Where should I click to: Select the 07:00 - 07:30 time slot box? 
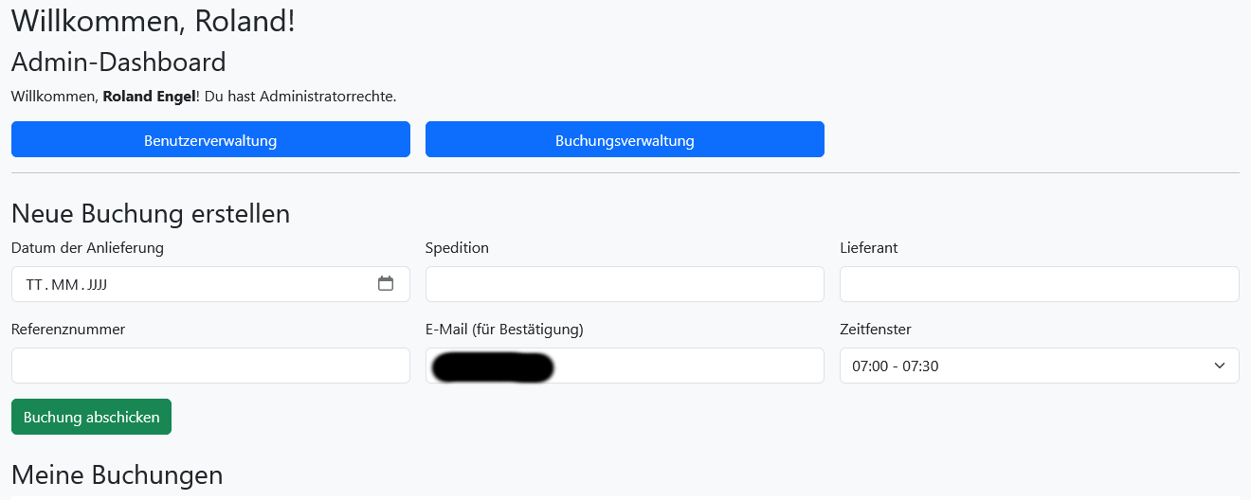point(1040,366)
